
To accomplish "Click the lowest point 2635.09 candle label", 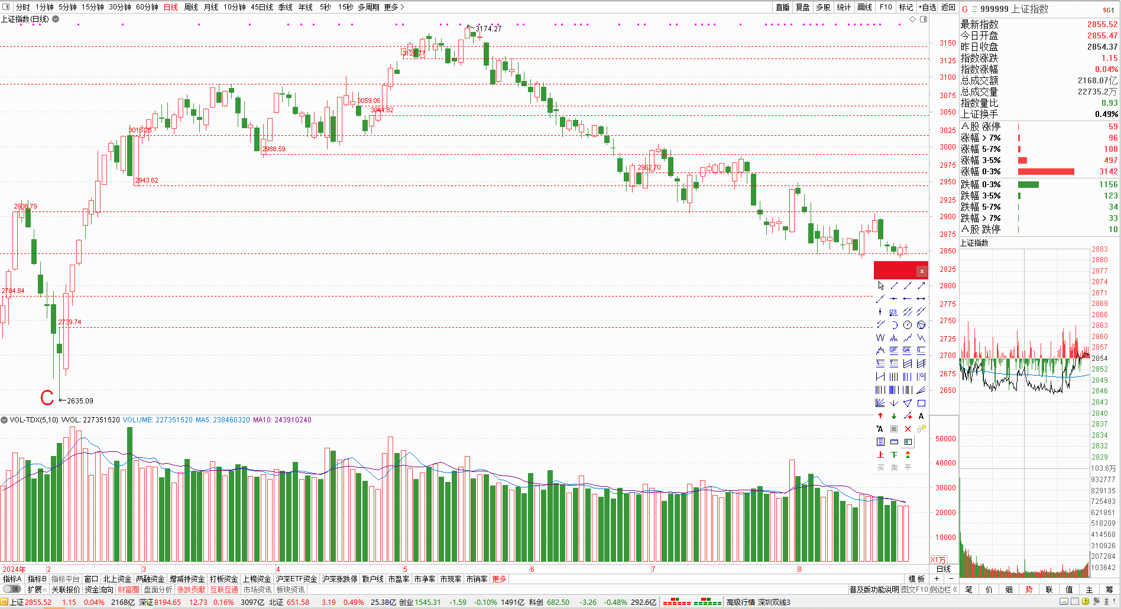I will click(80, 400).
